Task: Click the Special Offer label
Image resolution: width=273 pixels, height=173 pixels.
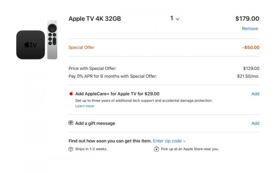Action: coord(81,47)
